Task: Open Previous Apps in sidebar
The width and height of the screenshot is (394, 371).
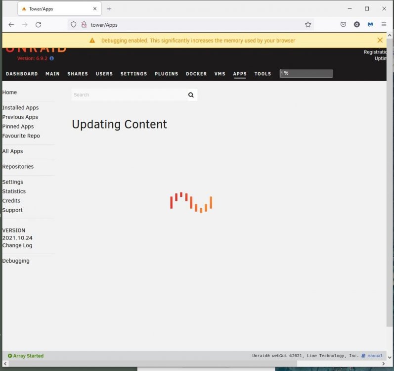Action: click(20, 117)
